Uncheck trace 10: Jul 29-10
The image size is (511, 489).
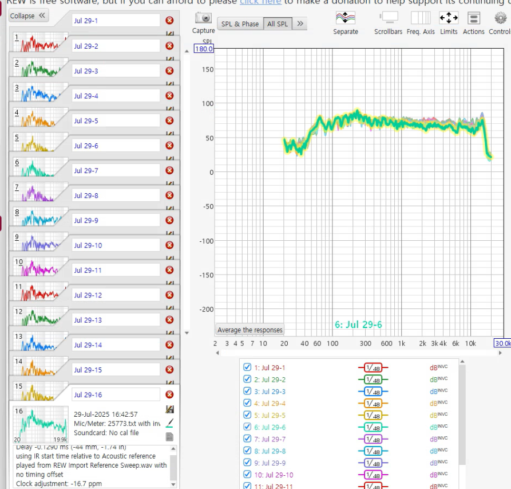pos(247,474)
